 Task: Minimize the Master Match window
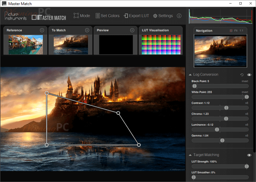231,4
